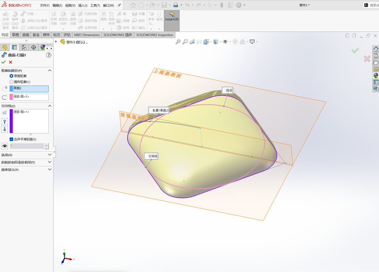379x272 pixels.
Task: Expand the 曲率显示(Y) section
Action: coord(50,170)
